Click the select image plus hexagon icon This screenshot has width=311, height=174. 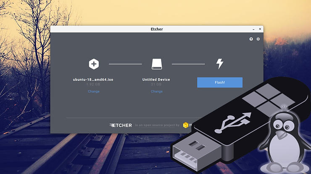click(94, 64)
